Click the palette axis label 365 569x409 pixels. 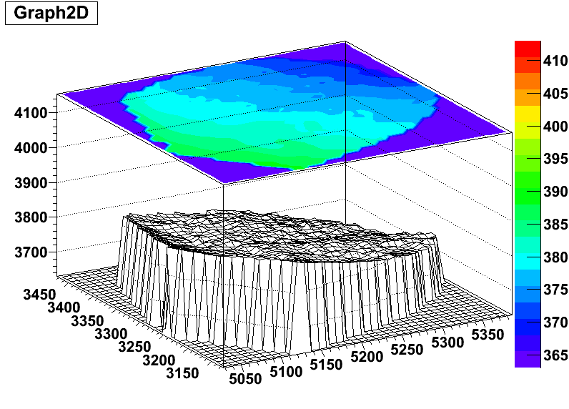pos(555,355)
